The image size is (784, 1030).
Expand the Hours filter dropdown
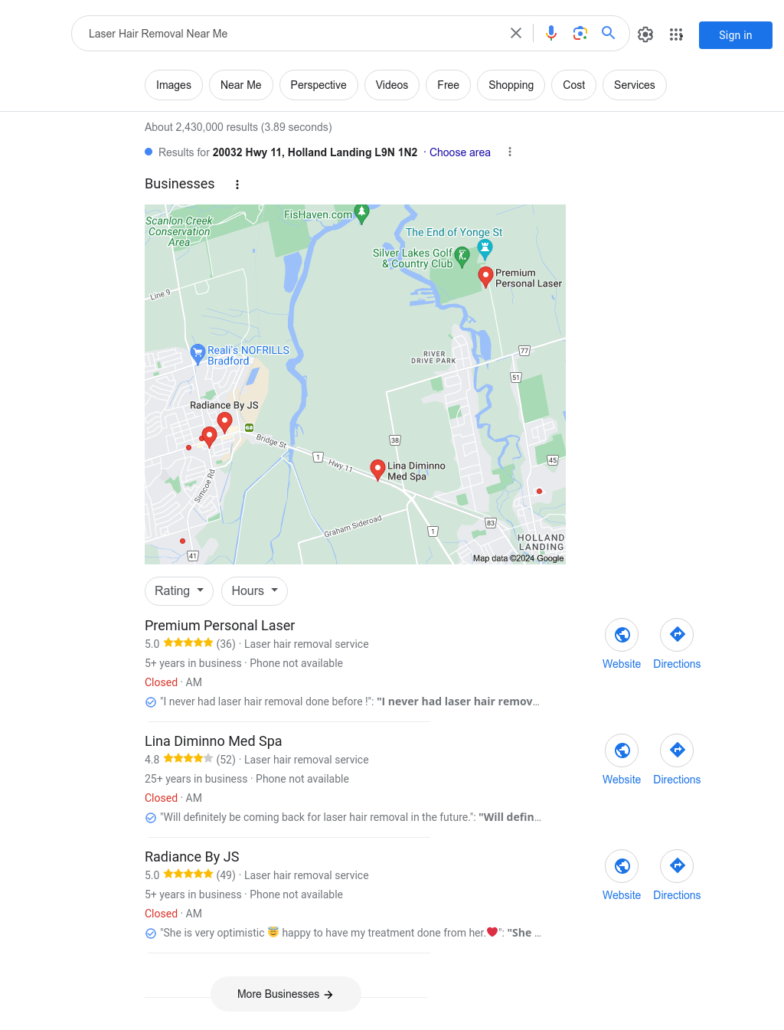255,591
